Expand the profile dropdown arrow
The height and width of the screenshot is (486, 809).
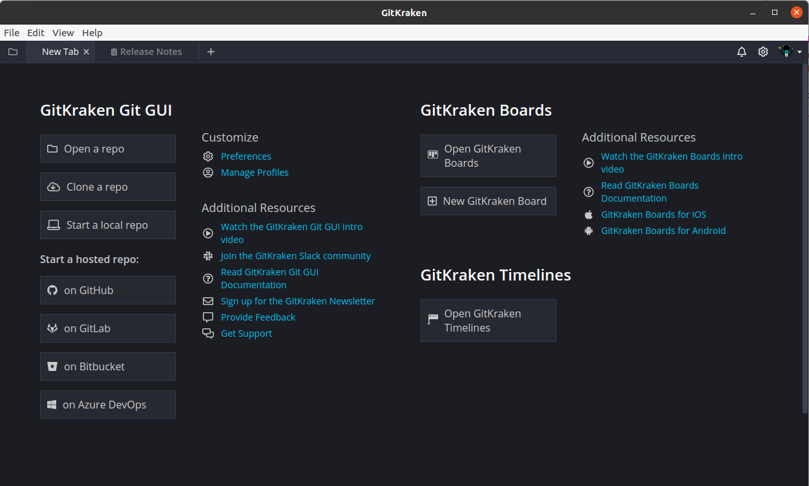tap(800, 52)
